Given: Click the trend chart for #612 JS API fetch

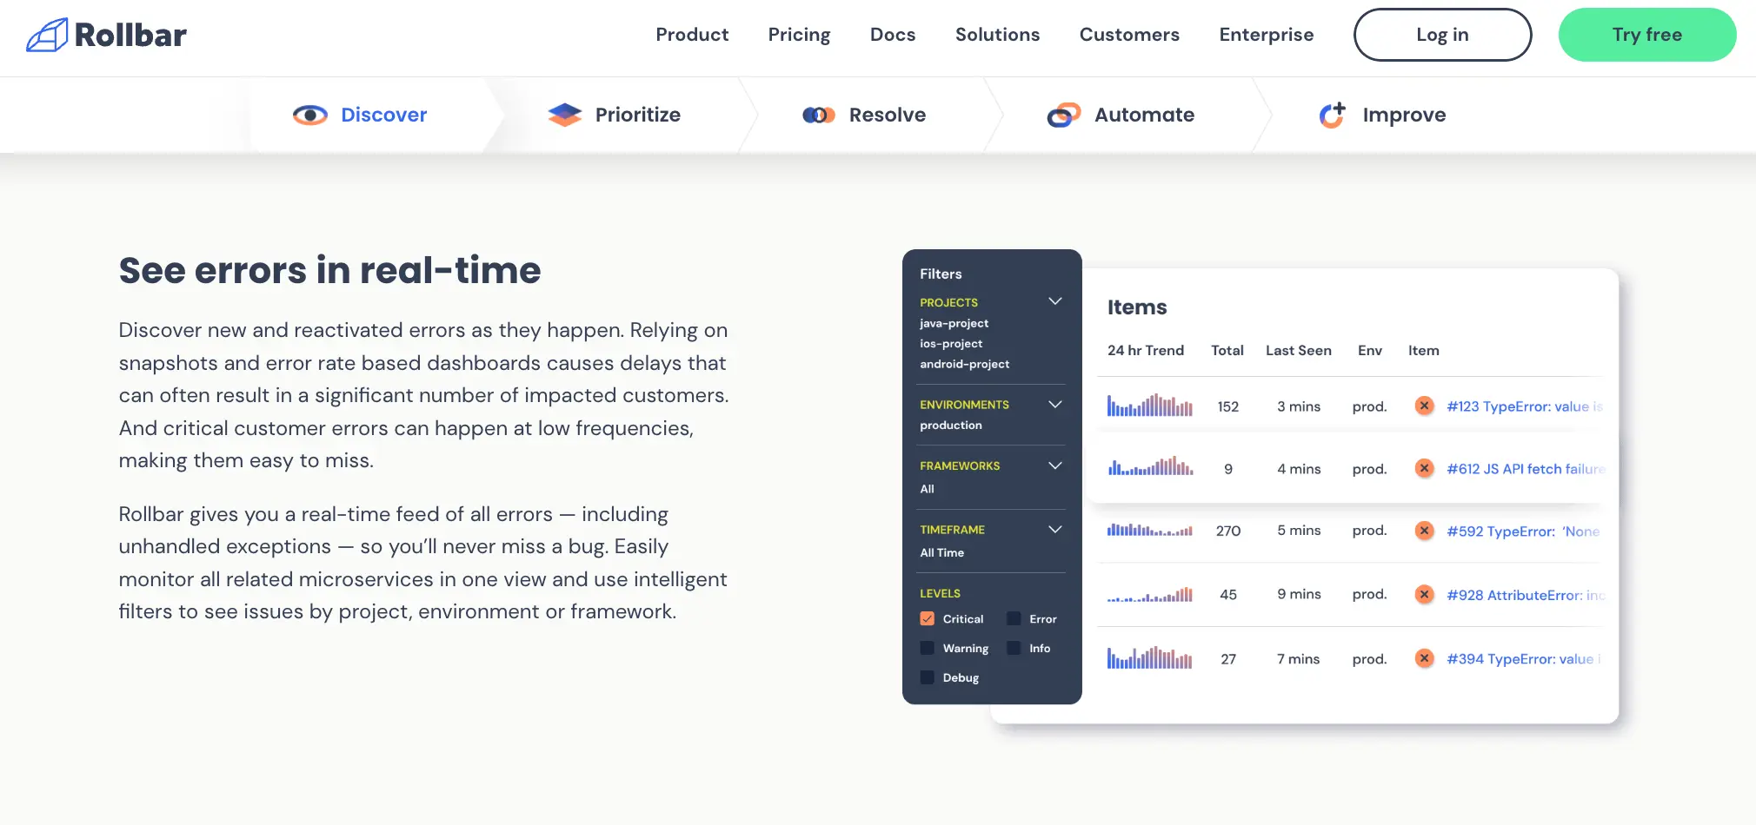Looking at the screenshot, I should tap(1149, 466).
